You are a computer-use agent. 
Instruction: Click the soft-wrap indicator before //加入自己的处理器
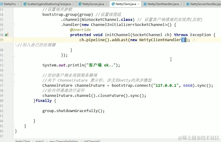pos(16,45)
